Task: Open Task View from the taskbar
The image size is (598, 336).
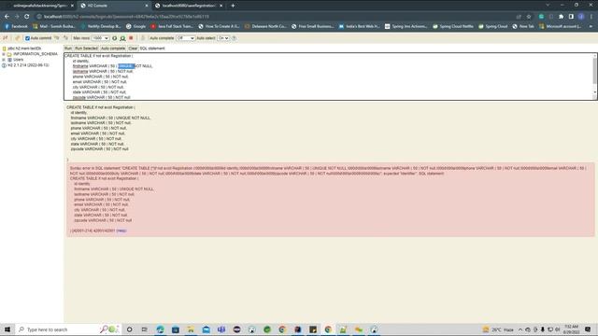Action: (x=145, y=329)
